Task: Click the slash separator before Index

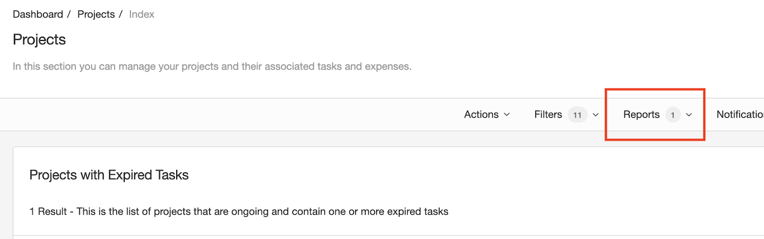Action: coord(121,14)
